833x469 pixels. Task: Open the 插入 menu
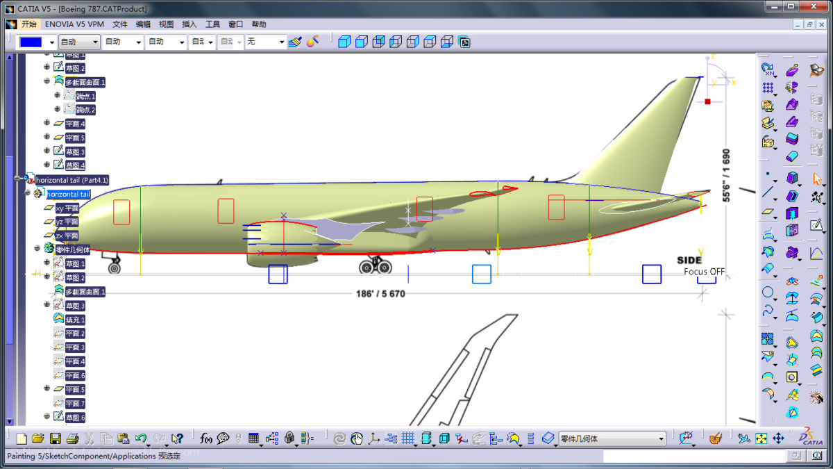pyautogui.click(x=190, y=24)
